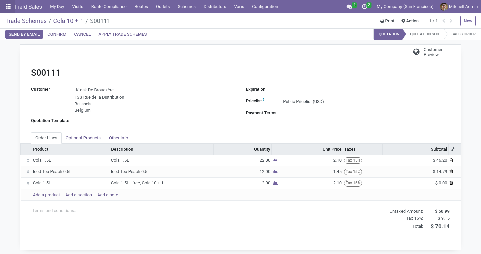Viewport: 481px width, 254px height.
Task: Open the Print menu
Action: [x=387, y=21]
